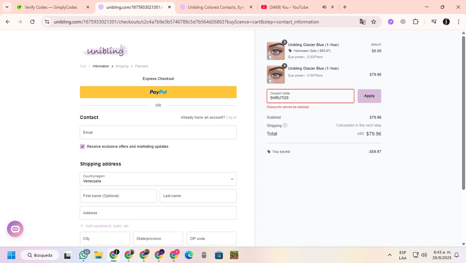The width and height of the screenshot is (466, 263).
Task: Open site information icon in address bar
Action: coord(47,22)
